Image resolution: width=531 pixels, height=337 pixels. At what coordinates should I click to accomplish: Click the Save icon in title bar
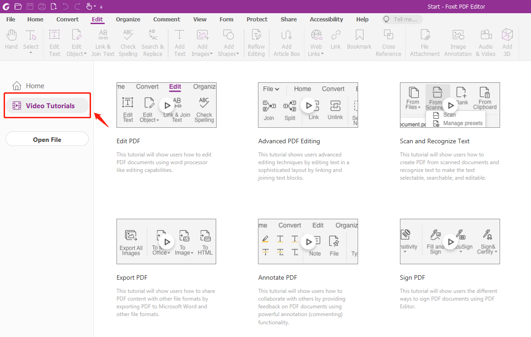click(30, 6)
